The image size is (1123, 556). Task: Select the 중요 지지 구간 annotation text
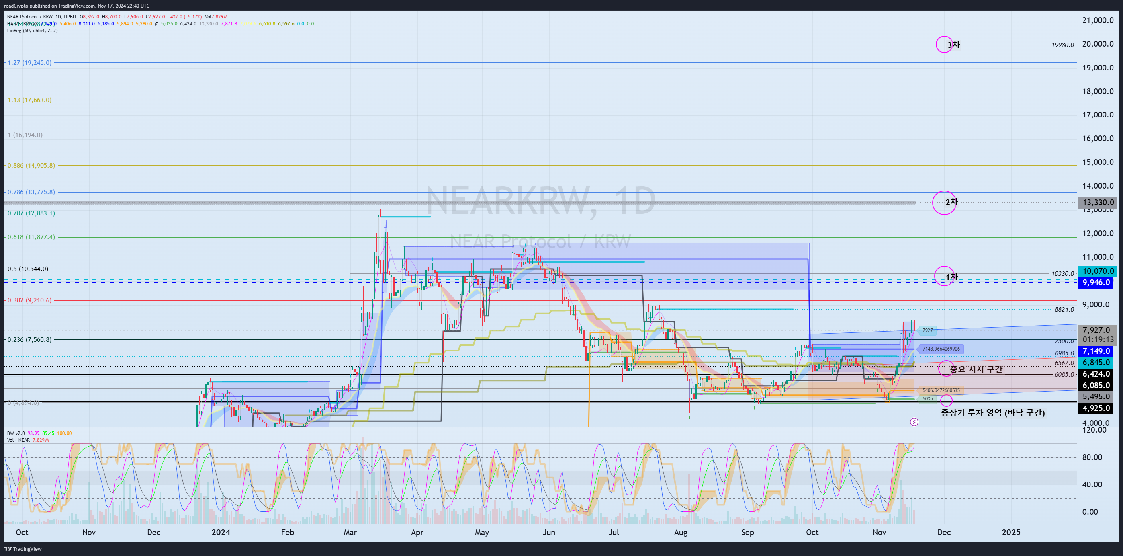pos(976,369)
